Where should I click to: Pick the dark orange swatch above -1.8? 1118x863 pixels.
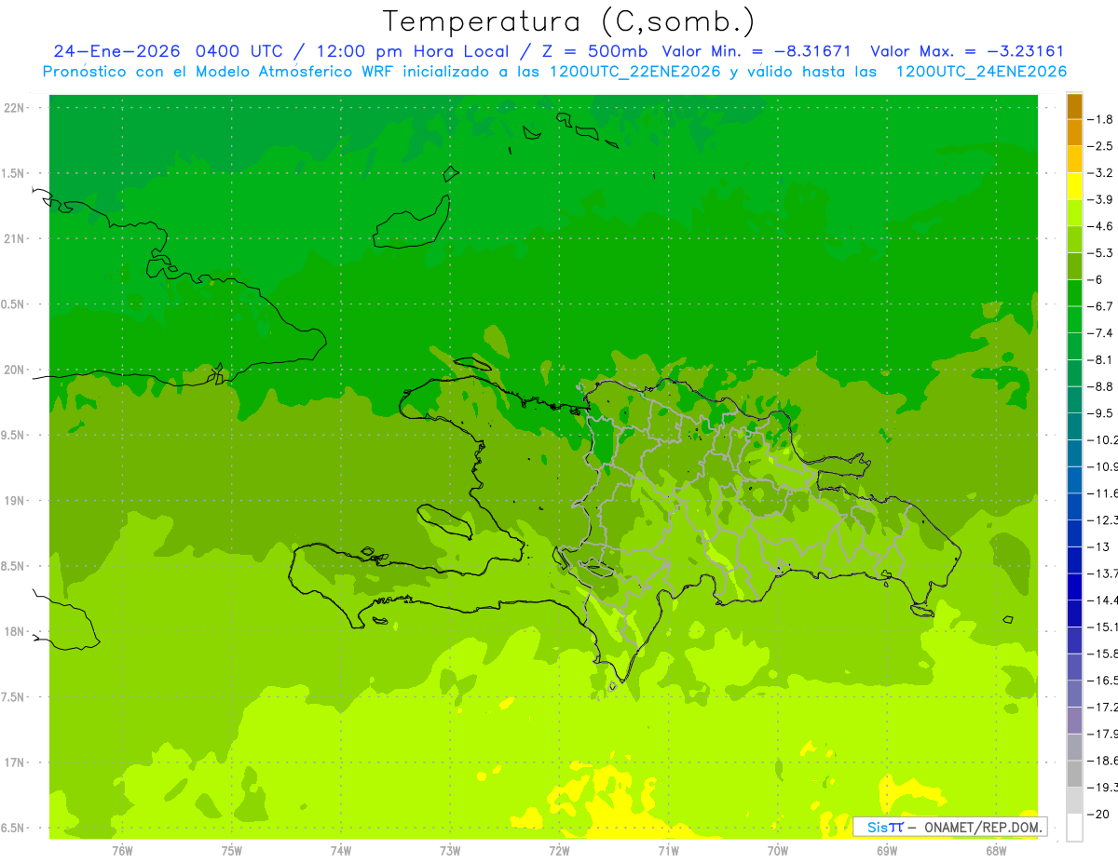1074,106
